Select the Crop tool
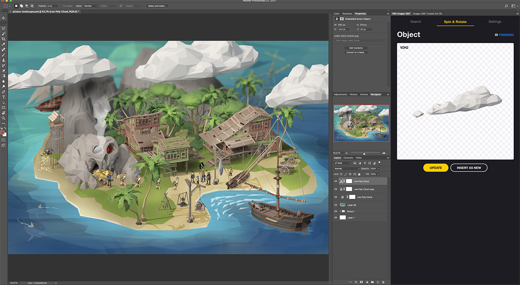Viewport: 520px width, 285px height. tap(3, 39)
